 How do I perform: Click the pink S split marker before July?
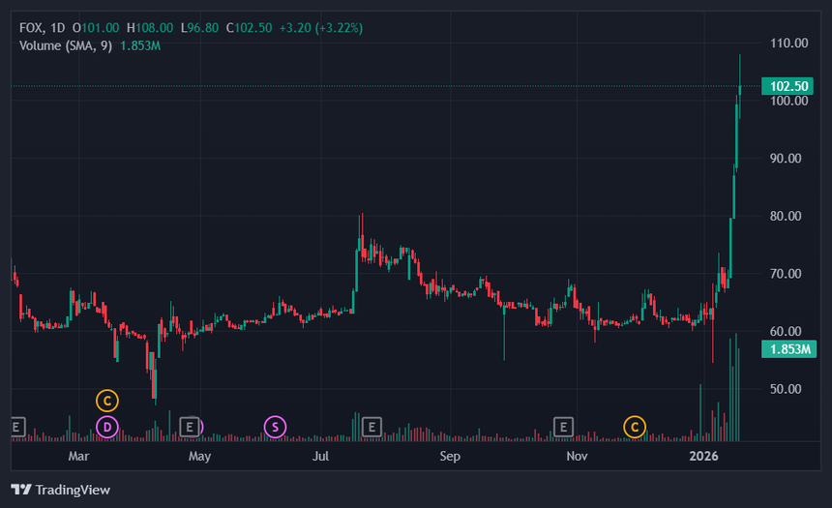pyautogui.click(x=275, y=426)
